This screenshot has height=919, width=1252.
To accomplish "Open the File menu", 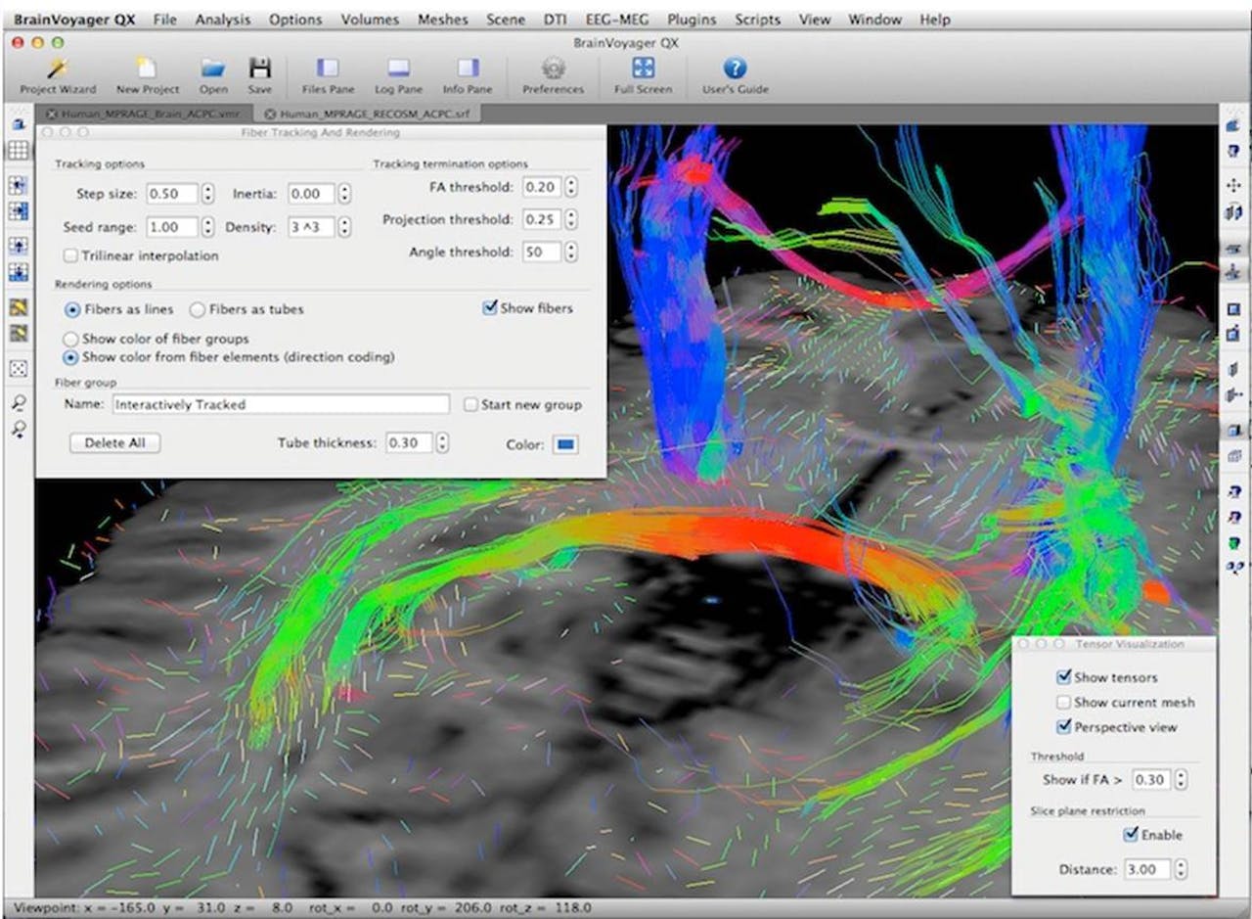I will (164, 19).
